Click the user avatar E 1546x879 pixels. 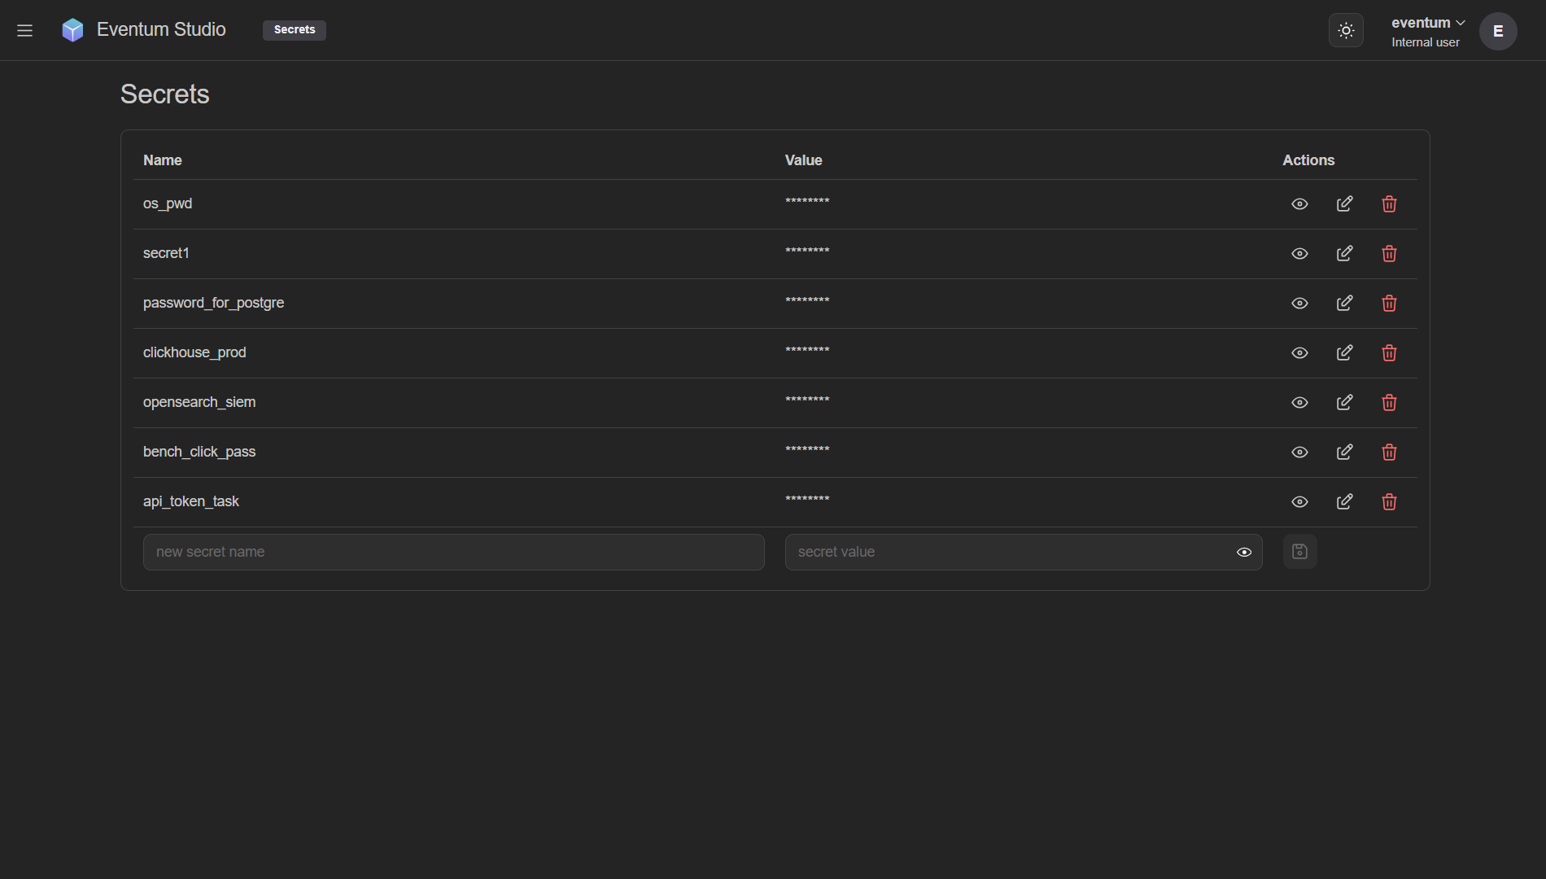point(1497,31)
